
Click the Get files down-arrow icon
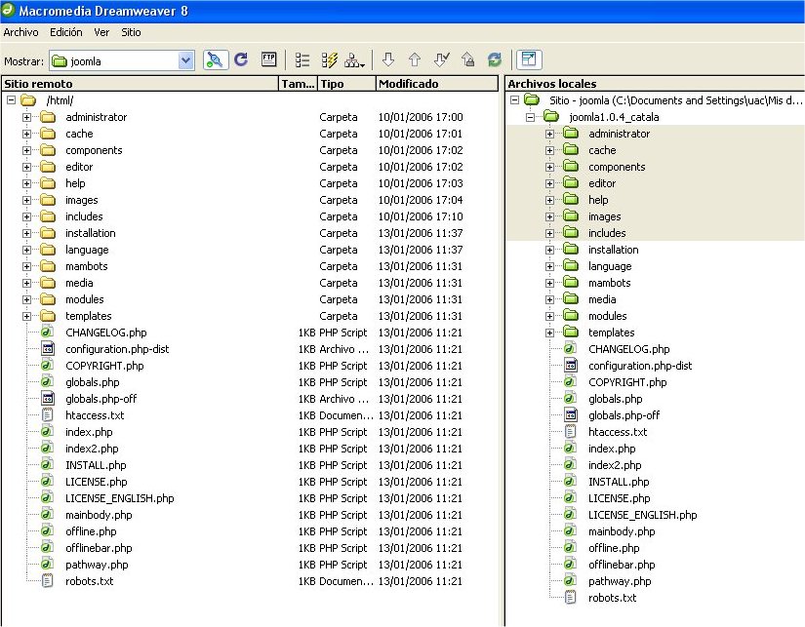pyautogui.click(x=388, y=59)
